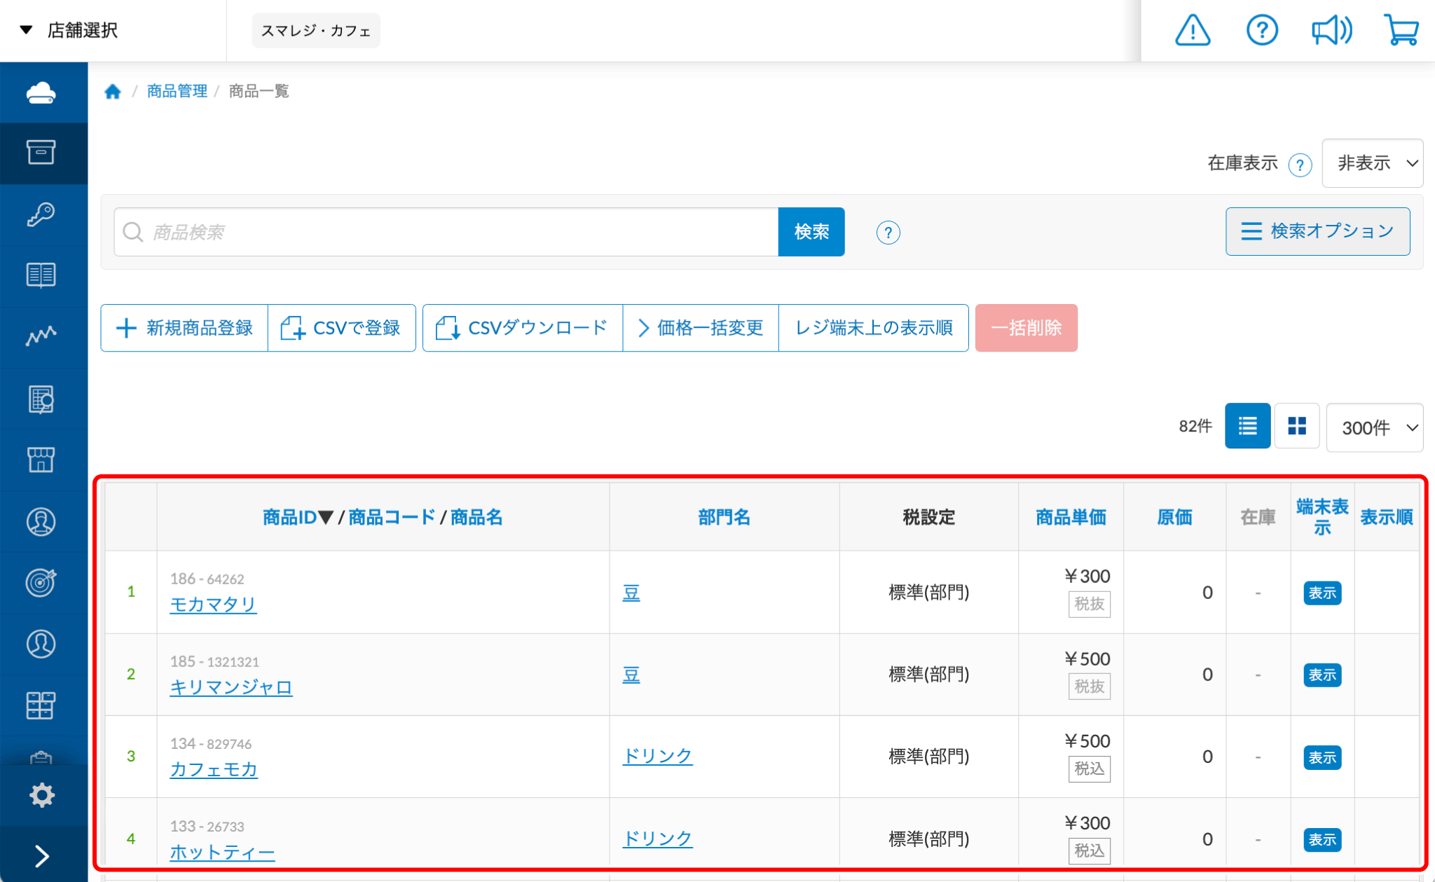Open the 店舗選択 store dropdown
This screenshot has height=882, width=1435.
(x=69, y=30)
